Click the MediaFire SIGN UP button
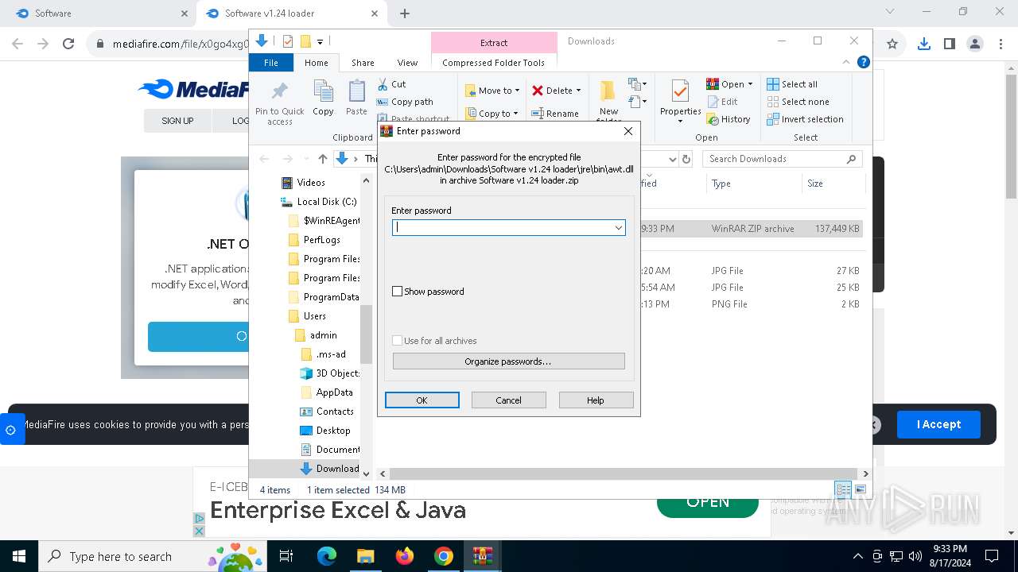 point(177,121)
